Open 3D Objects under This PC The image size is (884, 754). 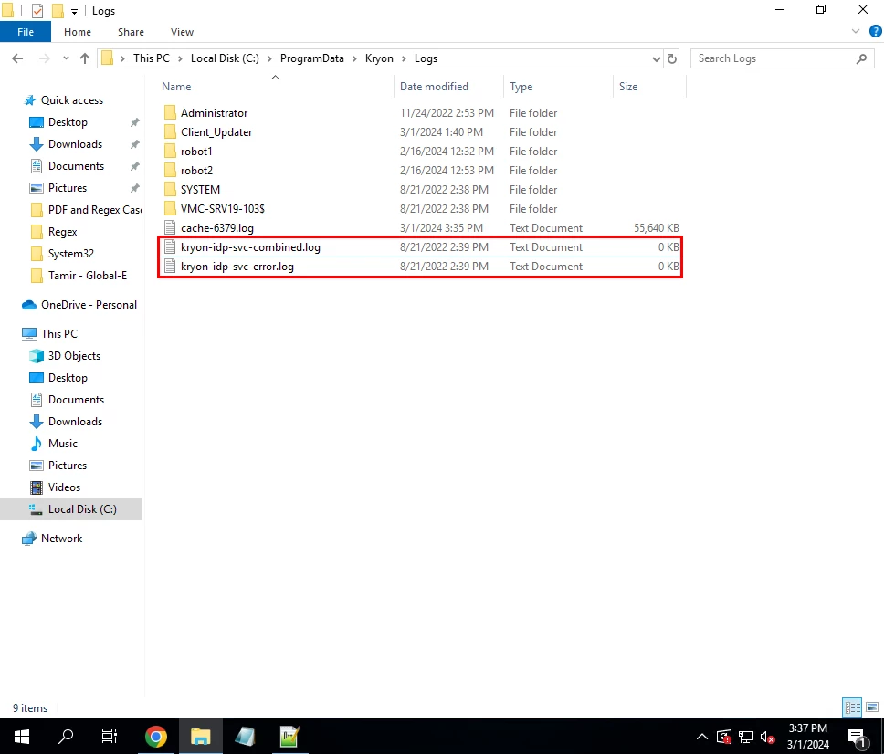point(74,356)
